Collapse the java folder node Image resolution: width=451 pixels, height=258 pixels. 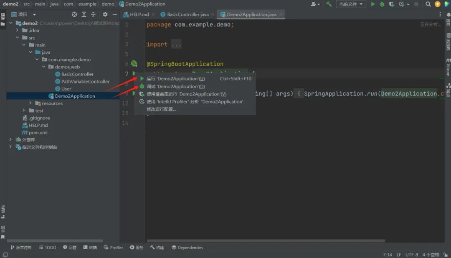[30, 52]
